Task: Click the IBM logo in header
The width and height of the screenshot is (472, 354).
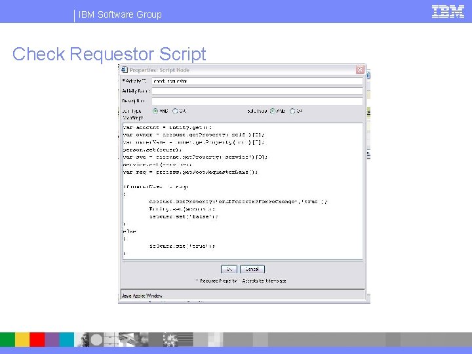Action: coord(448,12)
